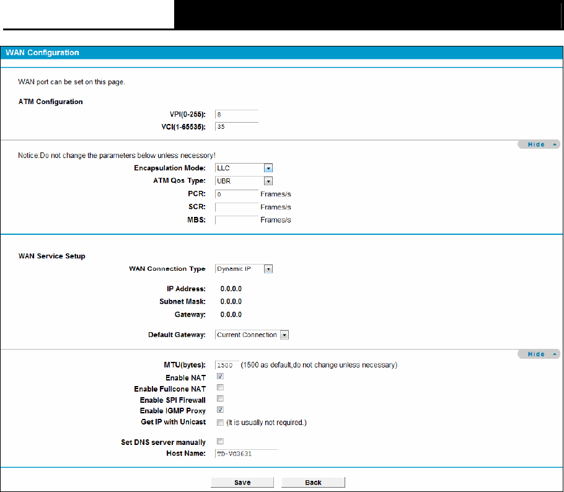Click the Host Name input field
564x492 pixels.
(247, 454)
